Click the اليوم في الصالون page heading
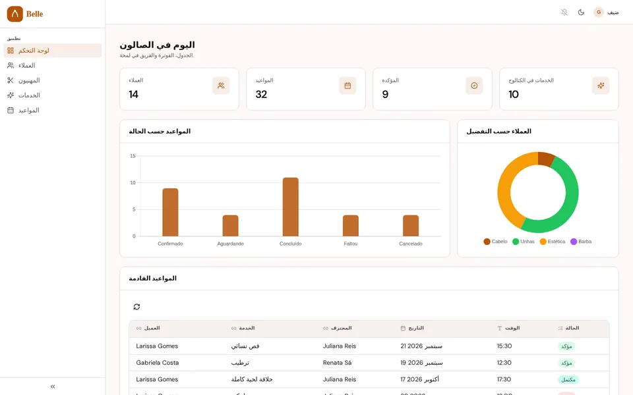The width and height of the screenshot is (633, 395). click(x=157, y=45)
